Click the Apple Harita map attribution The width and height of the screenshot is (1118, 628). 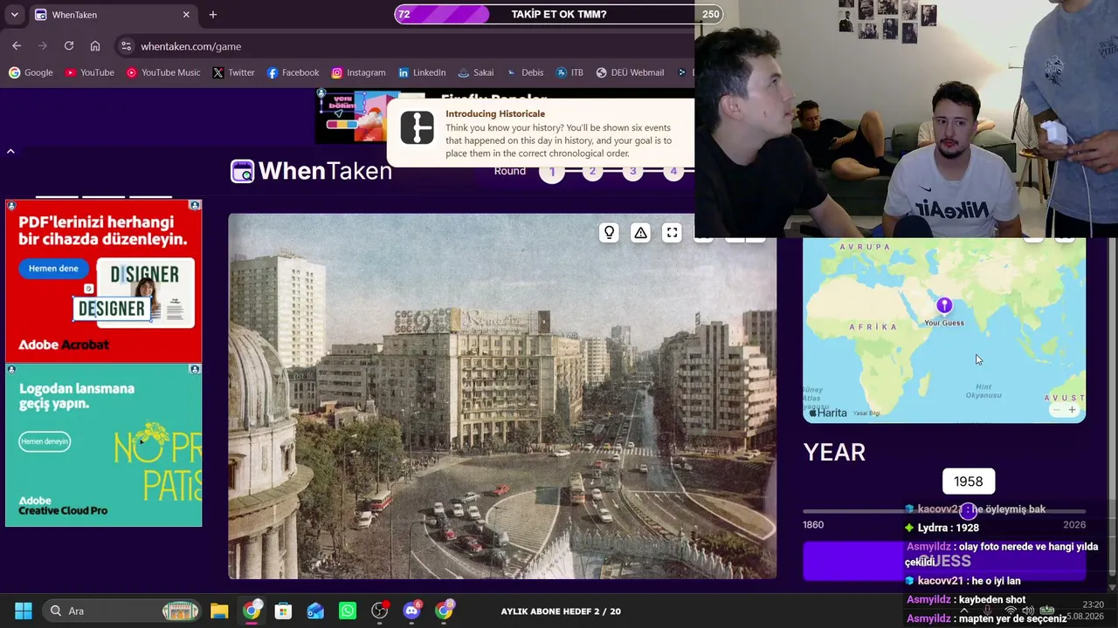828,413
